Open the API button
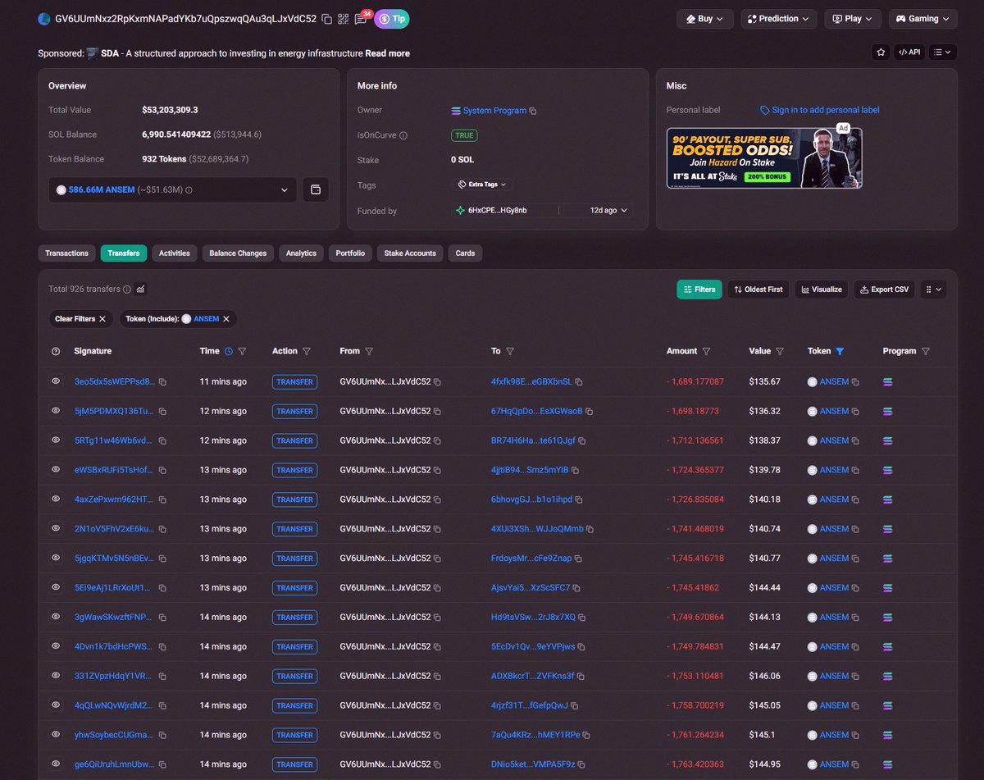 pyautogui.click(x=909, y=52)
